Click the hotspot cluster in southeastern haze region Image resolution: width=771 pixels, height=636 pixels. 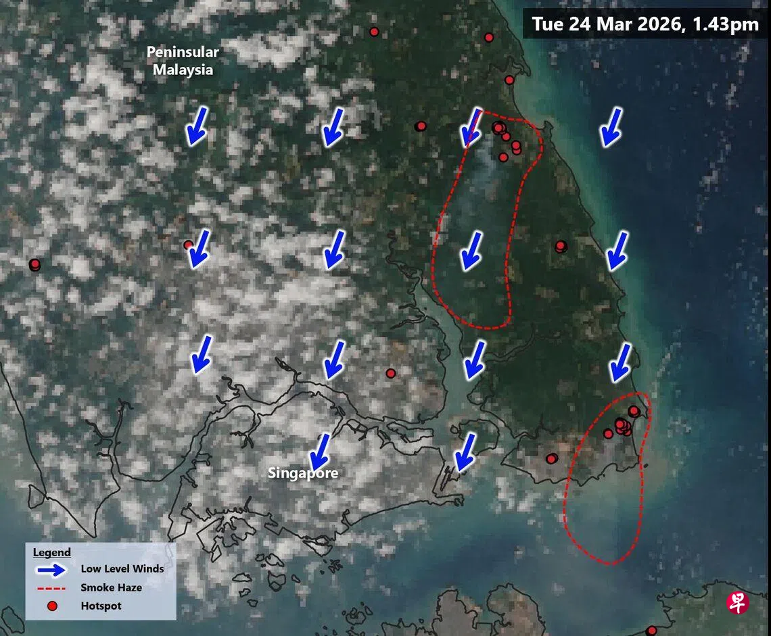(x=622, y=426)
